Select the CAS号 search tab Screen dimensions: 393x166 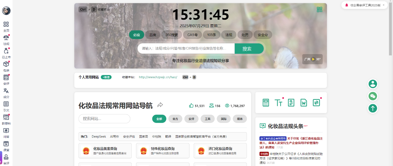pos(193,35)
